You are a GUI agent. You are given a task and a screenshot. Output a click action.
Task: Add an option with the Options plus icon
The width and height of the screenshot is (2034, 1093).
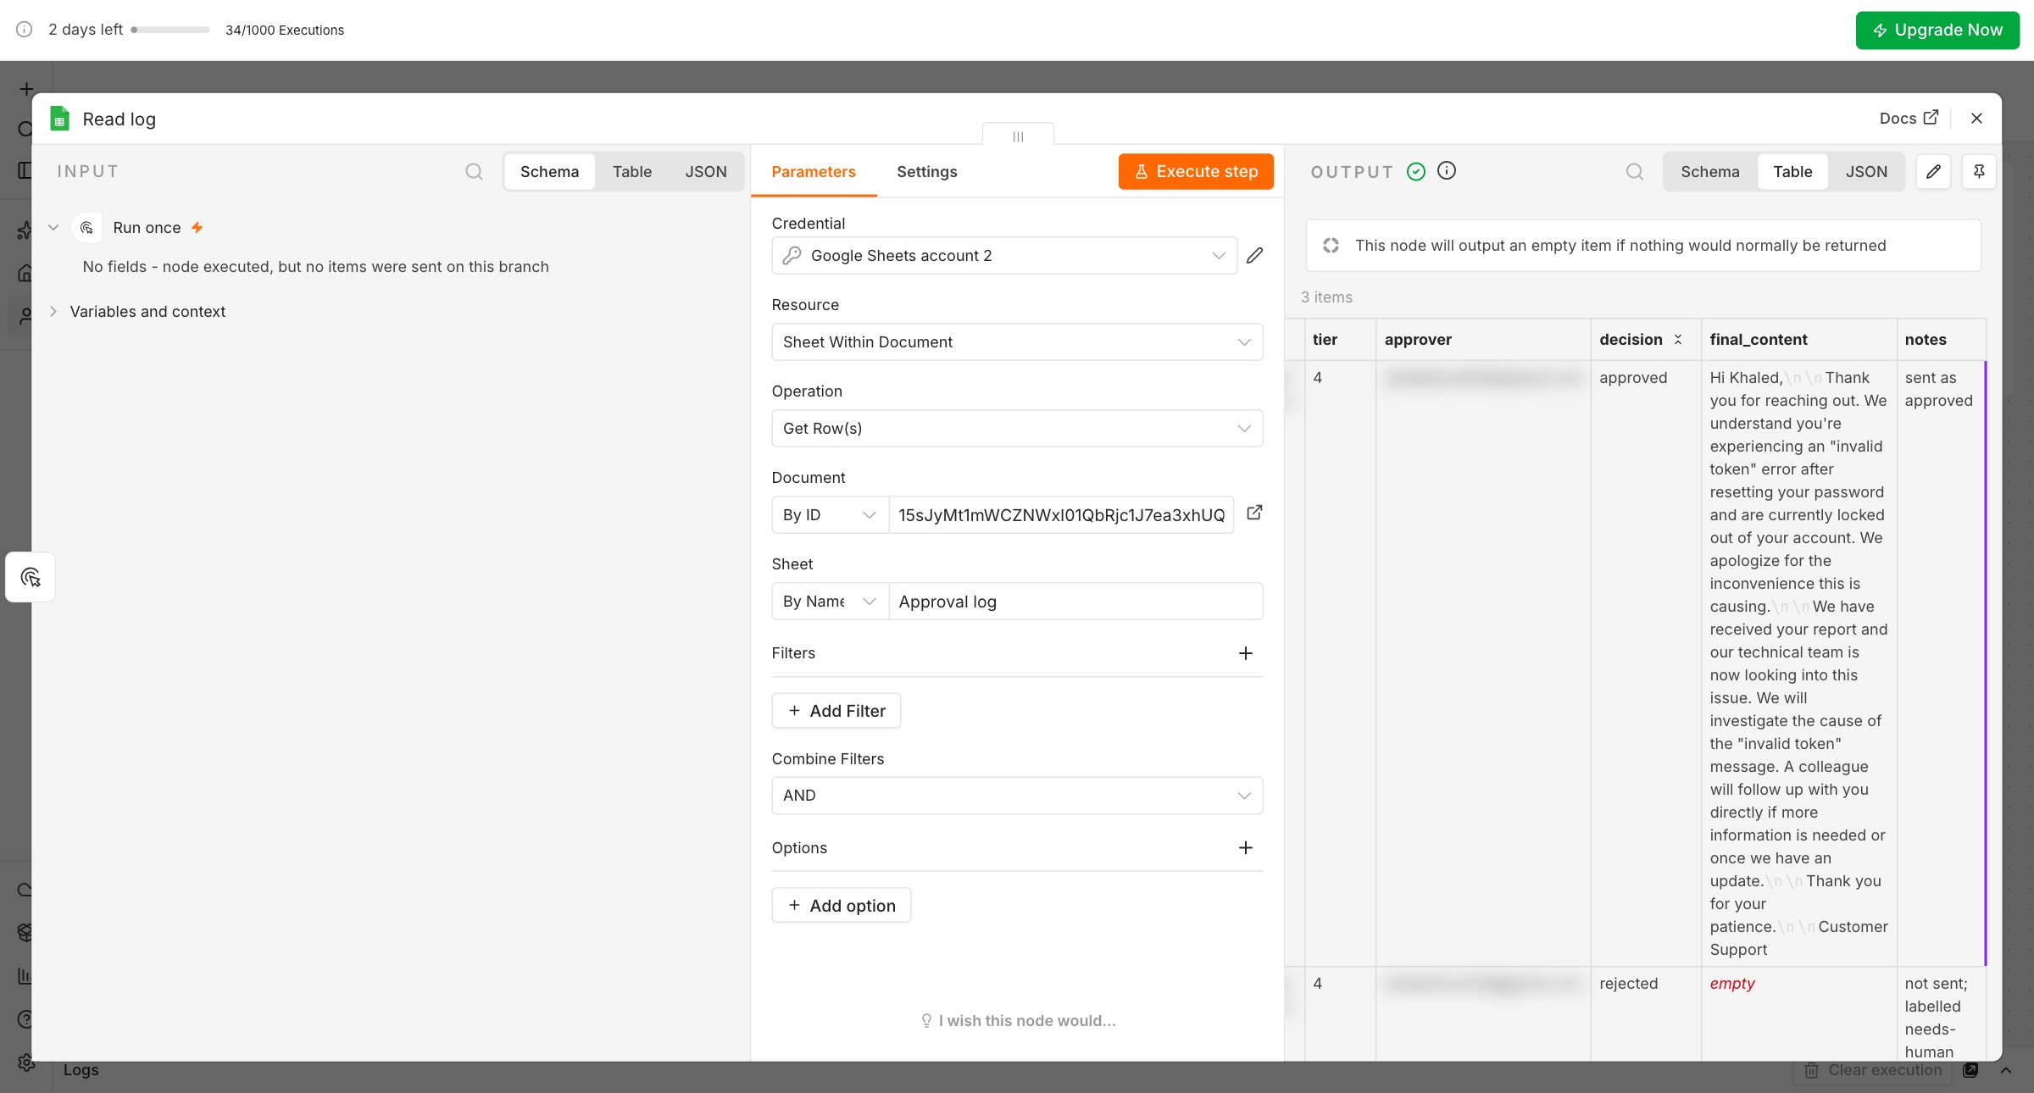[x=1246, y=848]
